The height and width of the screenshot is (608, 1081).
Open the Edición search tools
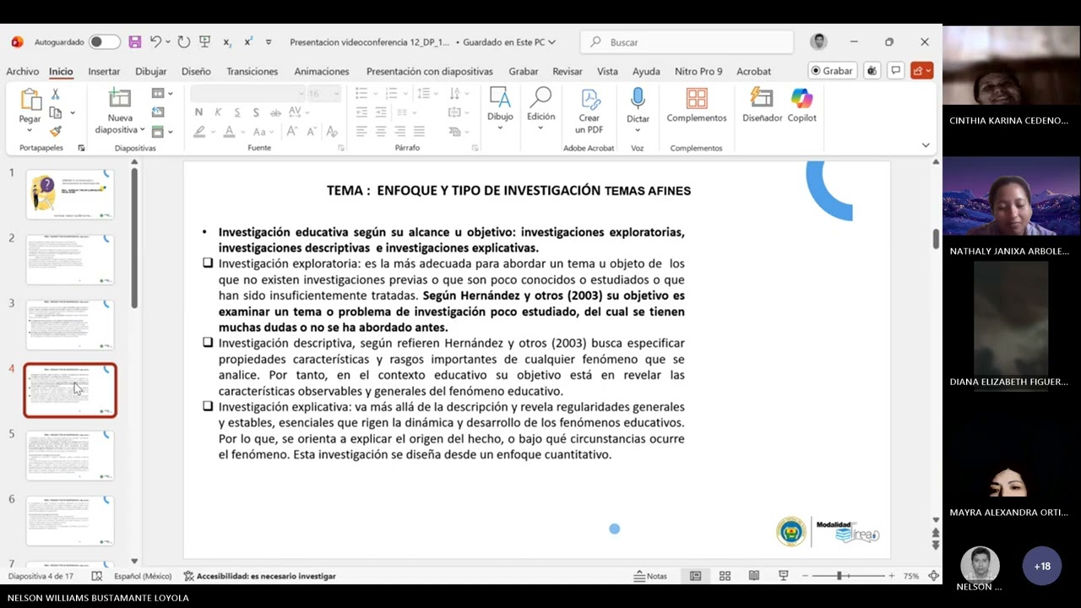click(x=540, y=107)
